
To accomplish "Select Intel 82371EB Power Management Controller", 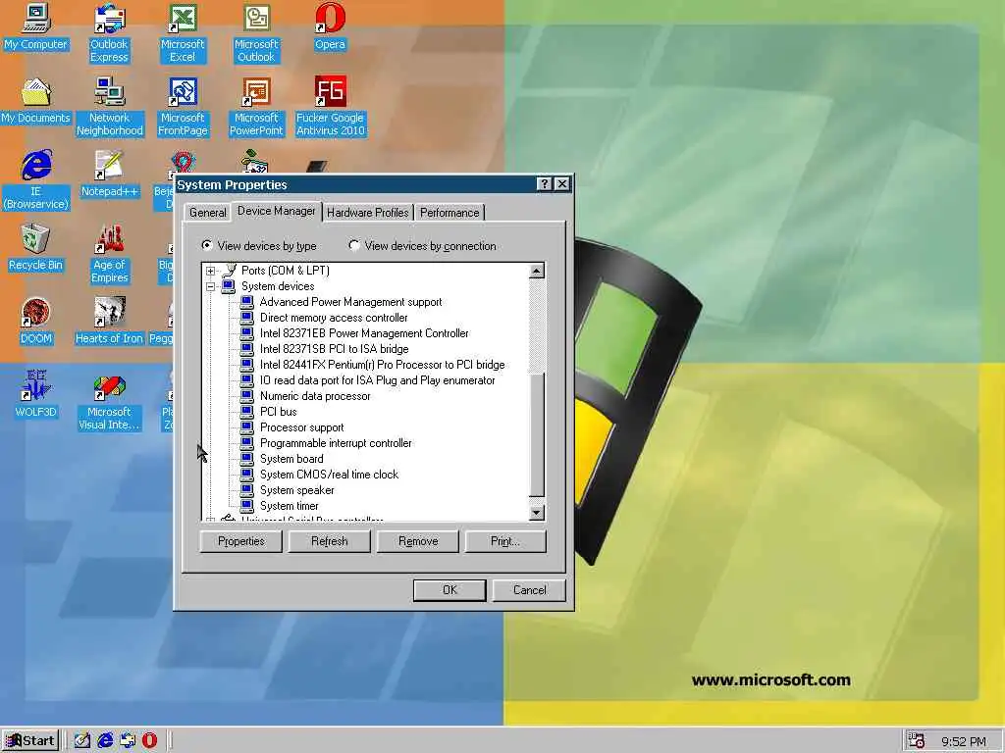I will click(x=364, y=333).
